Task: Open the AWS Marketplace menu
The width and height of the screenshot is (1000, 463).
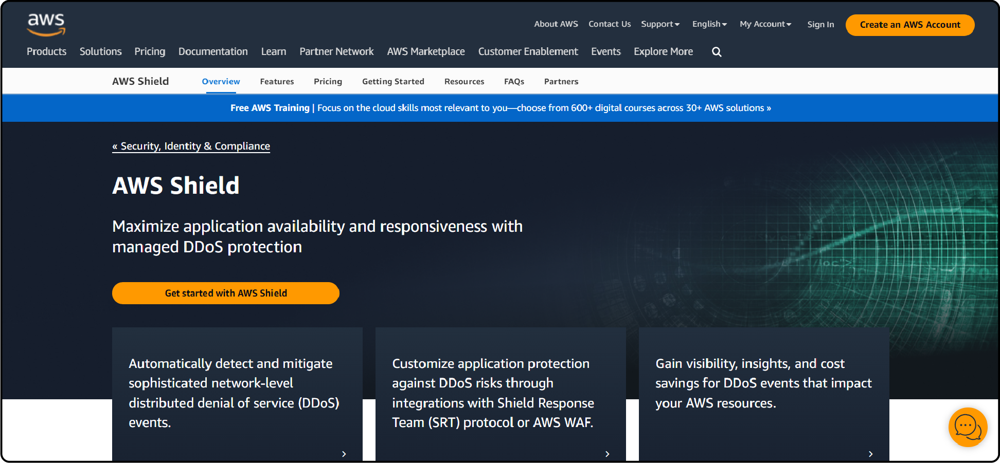Action: coord(426,51)
